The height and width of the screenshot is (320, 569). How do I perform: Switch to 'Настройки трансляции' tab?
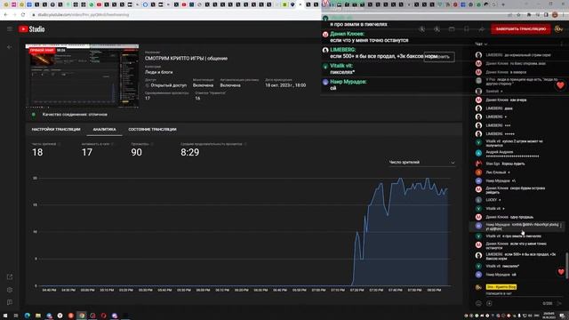point(56,129)
